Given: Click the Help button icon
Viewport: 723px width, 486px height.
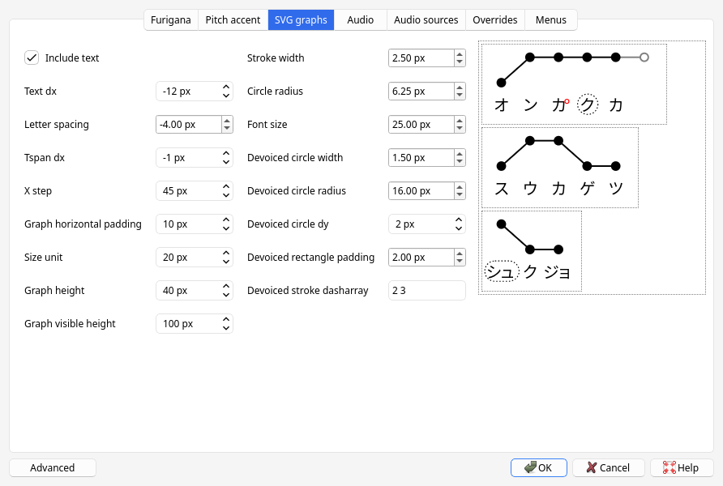Looking at the screenshot, I should [x=669, y=467].
